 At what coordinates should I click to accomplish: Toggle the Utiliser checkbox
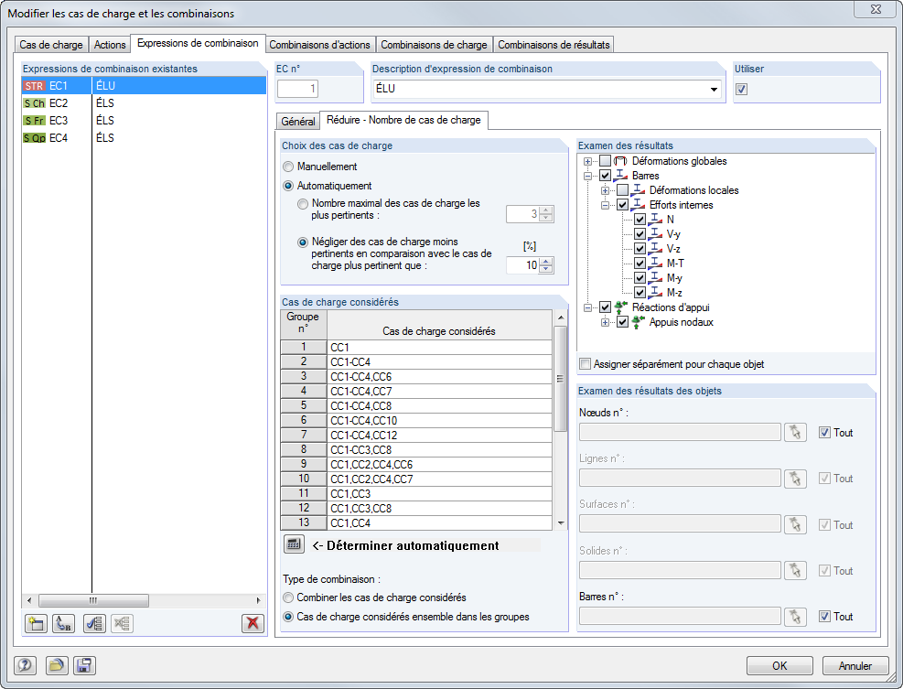742,90
